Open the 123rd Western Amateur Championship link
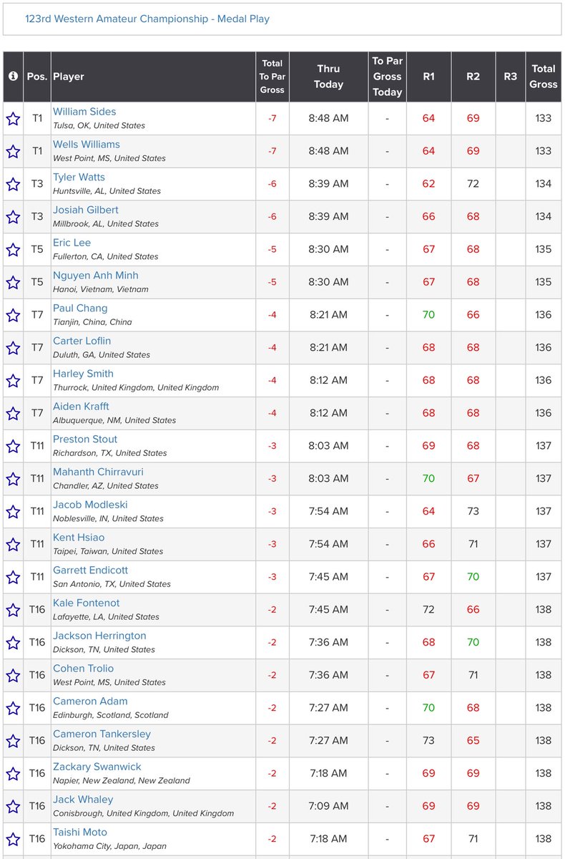565x859 pixels. click(147, 19)
